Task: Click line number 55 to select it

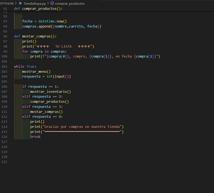Action: (x=5, y=8)
